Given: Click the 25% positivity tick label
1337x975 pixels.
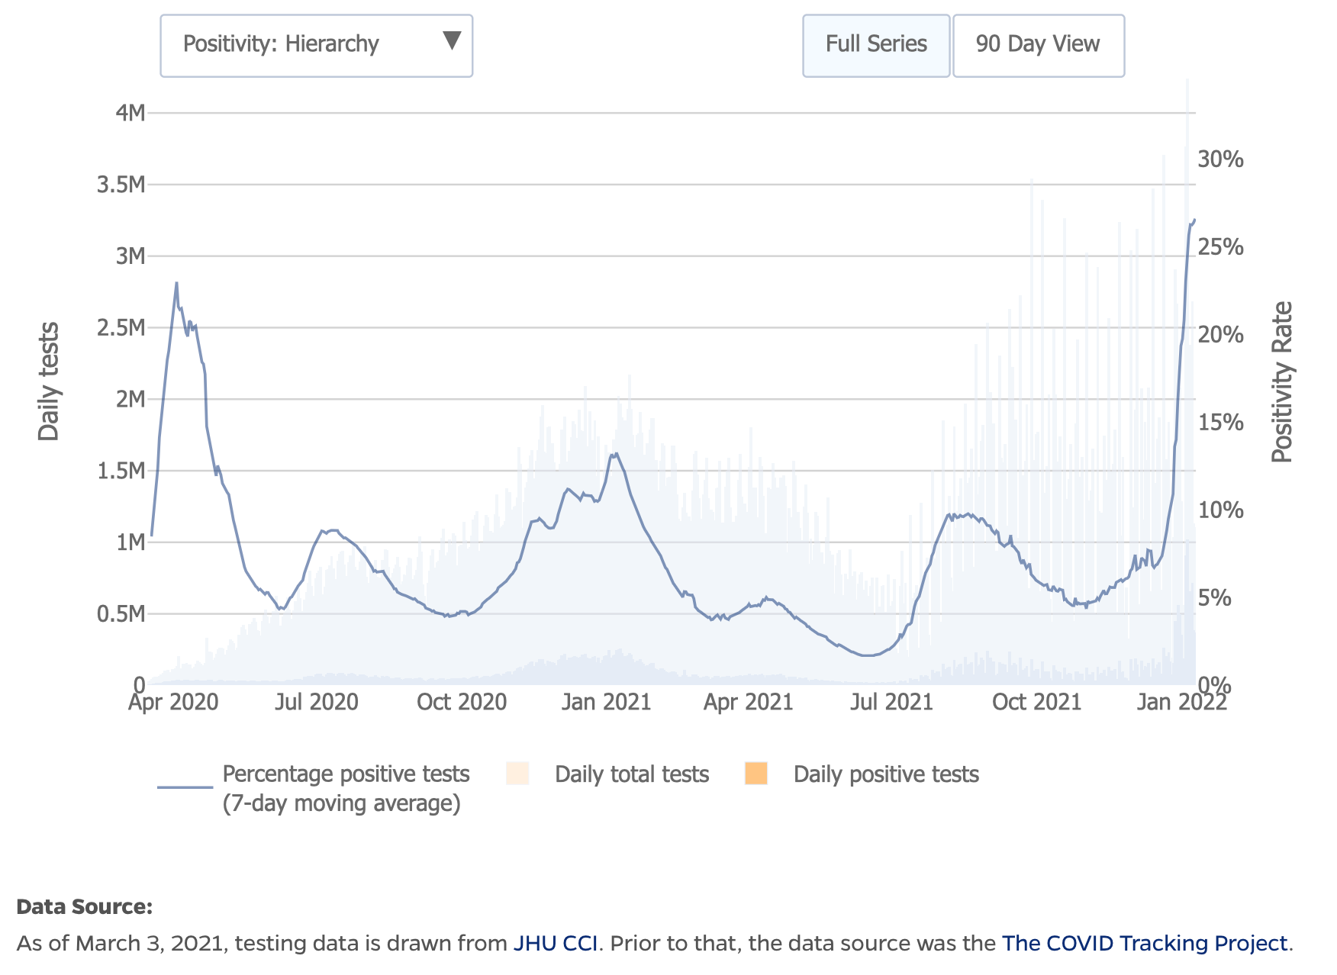Looking at the screenshot, I should coord(1221,247).
